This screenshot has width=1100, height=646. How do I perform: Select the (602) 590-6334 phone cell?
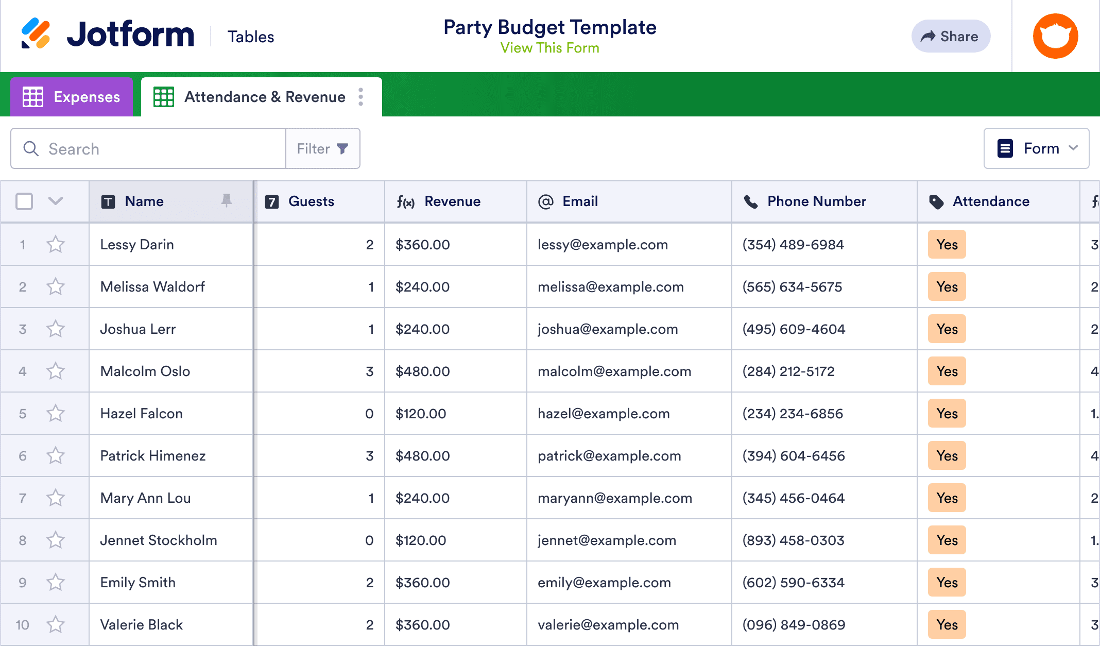pyautogui.click(x=824, y=582)
